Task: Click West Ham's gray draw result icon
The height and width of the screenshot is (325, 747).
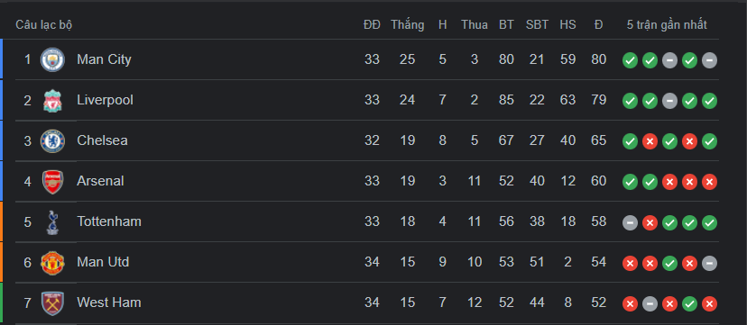Action: (650, 303)
